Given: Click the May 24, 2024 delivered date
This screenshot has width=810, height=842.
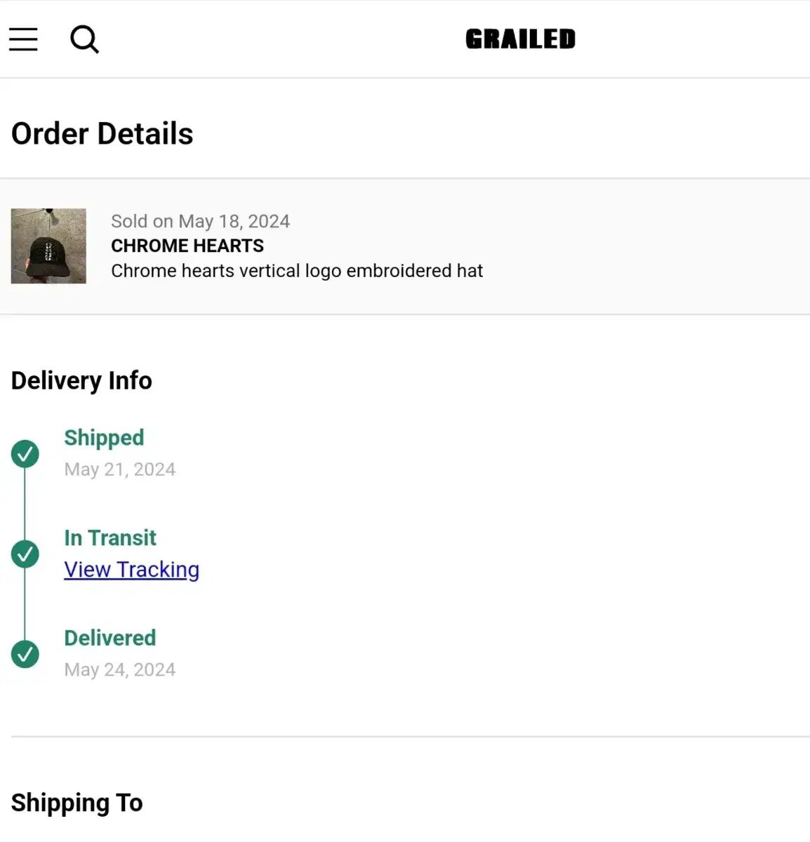Looking at the screenshot, I should tap(120, 670).
